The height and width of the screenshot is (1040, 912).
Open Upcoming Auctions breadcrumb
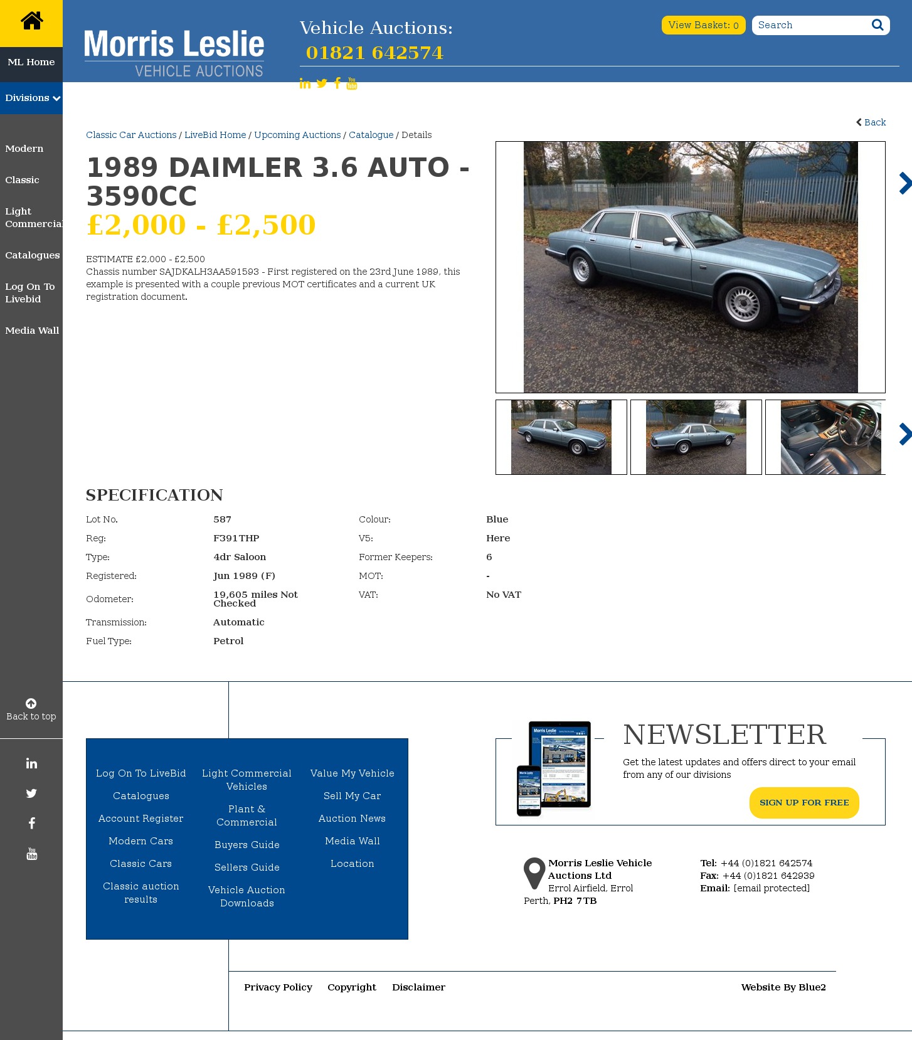(297, 135)
